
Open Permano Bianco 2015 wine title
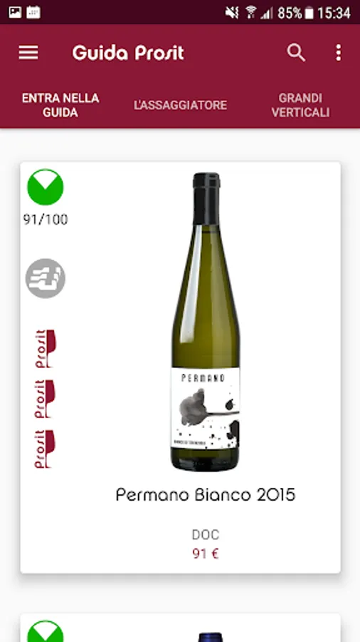pyautogui.click(x=206, y=495)
